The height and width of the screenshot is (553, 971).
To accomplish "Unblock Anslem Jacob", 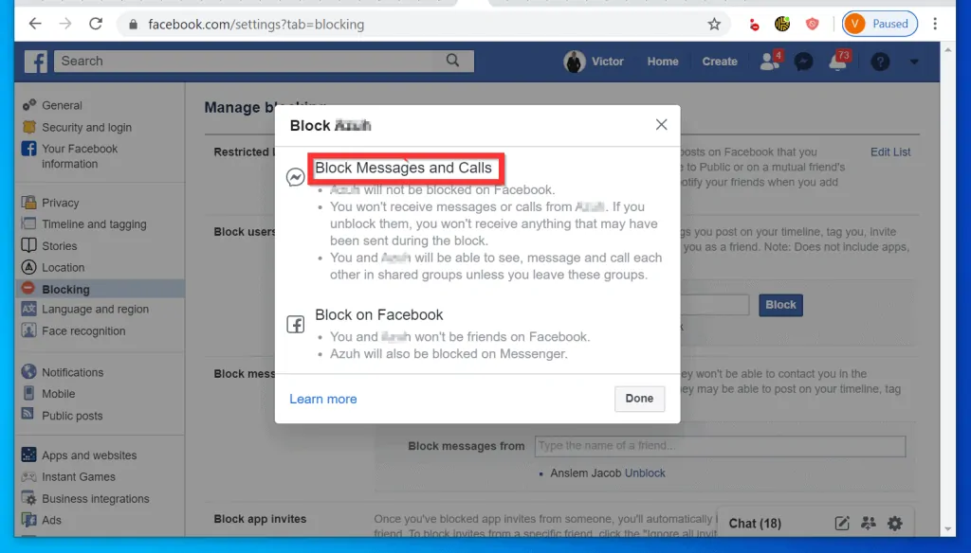I will tap(644, 473).
